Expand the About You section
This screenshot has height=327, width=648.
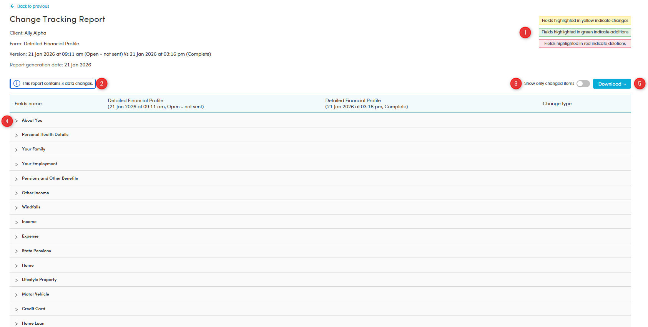17,121
